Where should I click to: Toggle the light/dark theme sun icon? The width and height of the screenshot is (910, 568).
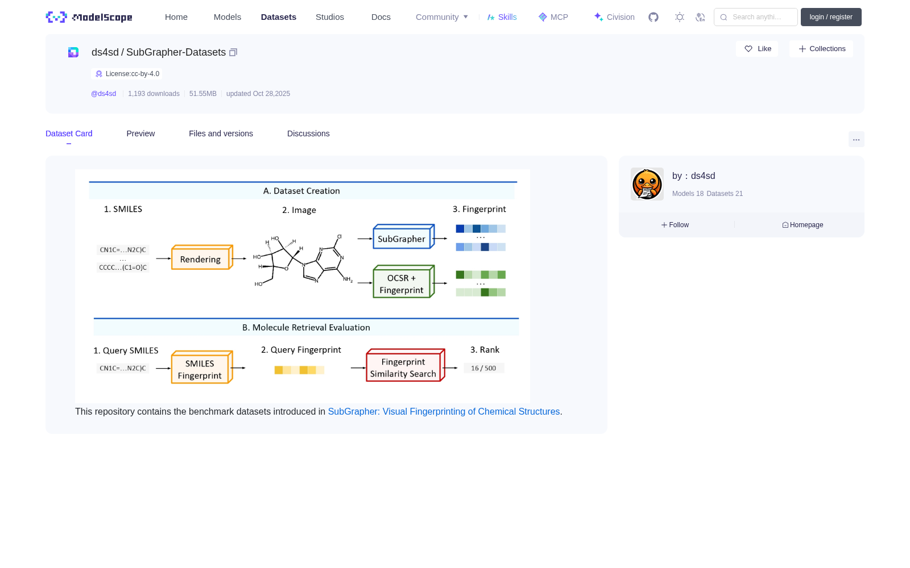coord(680,17)
